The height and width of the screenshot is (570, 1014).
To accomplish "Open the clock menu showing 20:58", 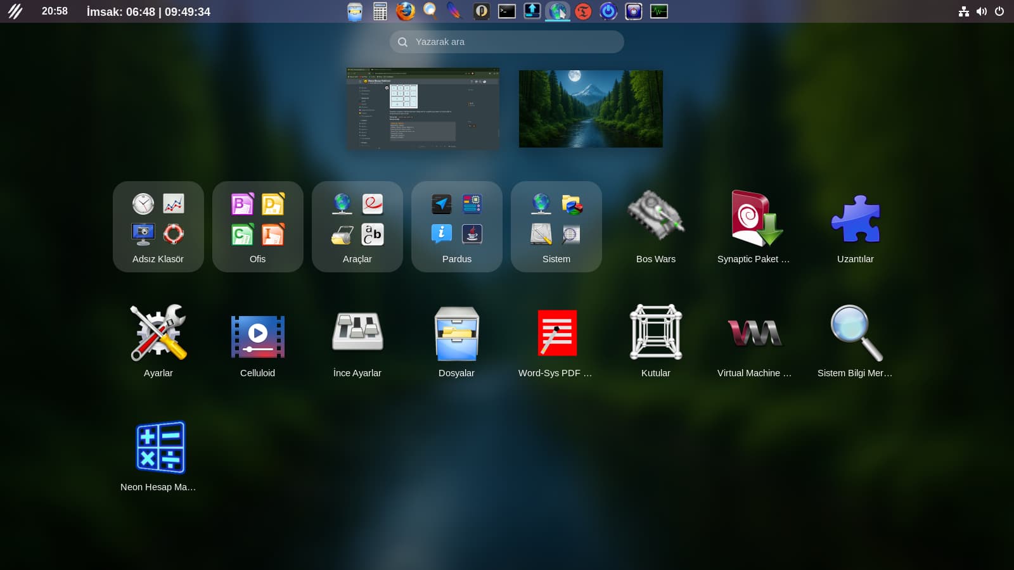I will click(x=55, y=11).
